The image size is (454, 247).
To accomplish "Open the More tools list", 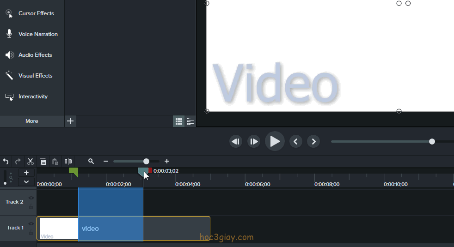I will 32,121.
